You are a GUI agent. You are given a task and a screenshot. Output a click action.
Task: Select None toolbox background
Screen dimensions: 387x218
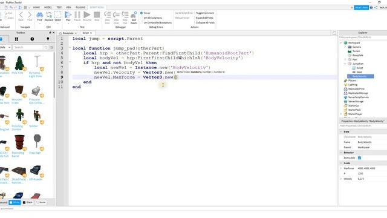(x=41, y=202)
